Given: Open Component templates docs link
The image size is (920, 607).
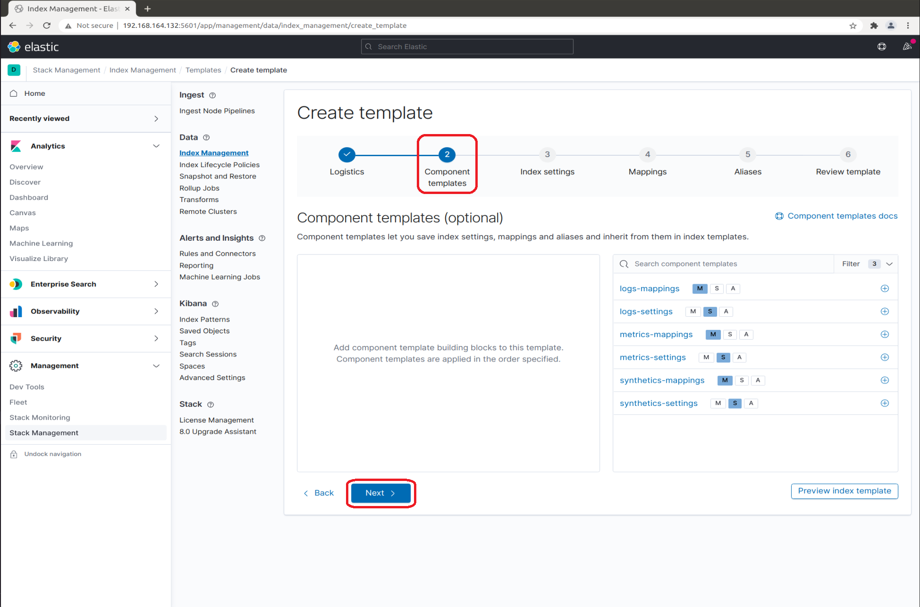Looking at the screenshot, I should pos(842,216).
